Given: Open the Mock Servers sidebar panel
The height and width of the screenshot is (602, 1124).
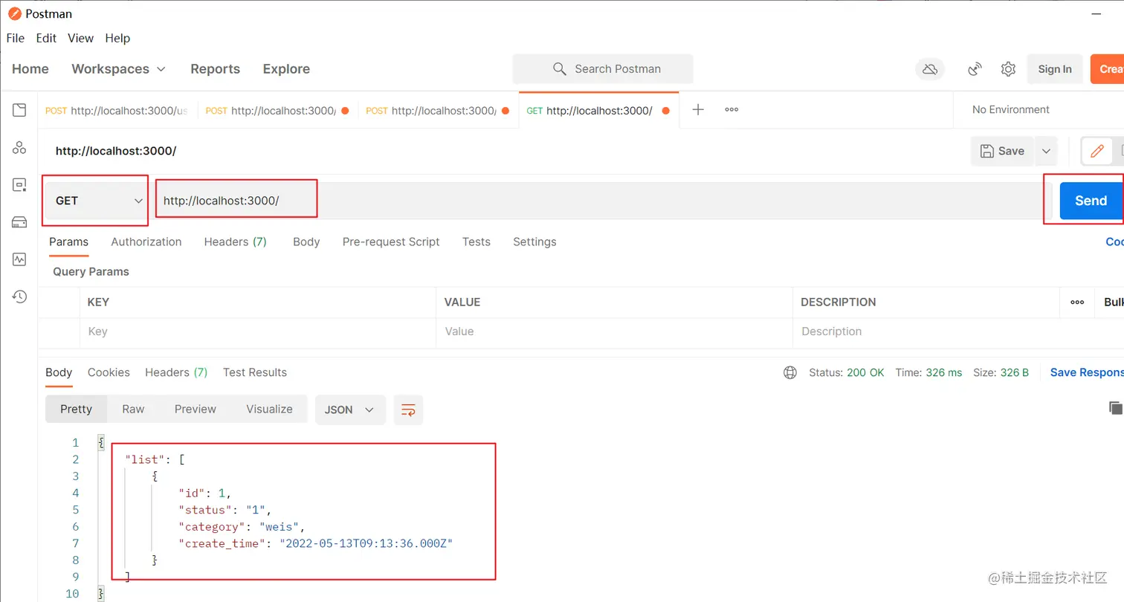Looking at the screenshot, I should point(19,222).
